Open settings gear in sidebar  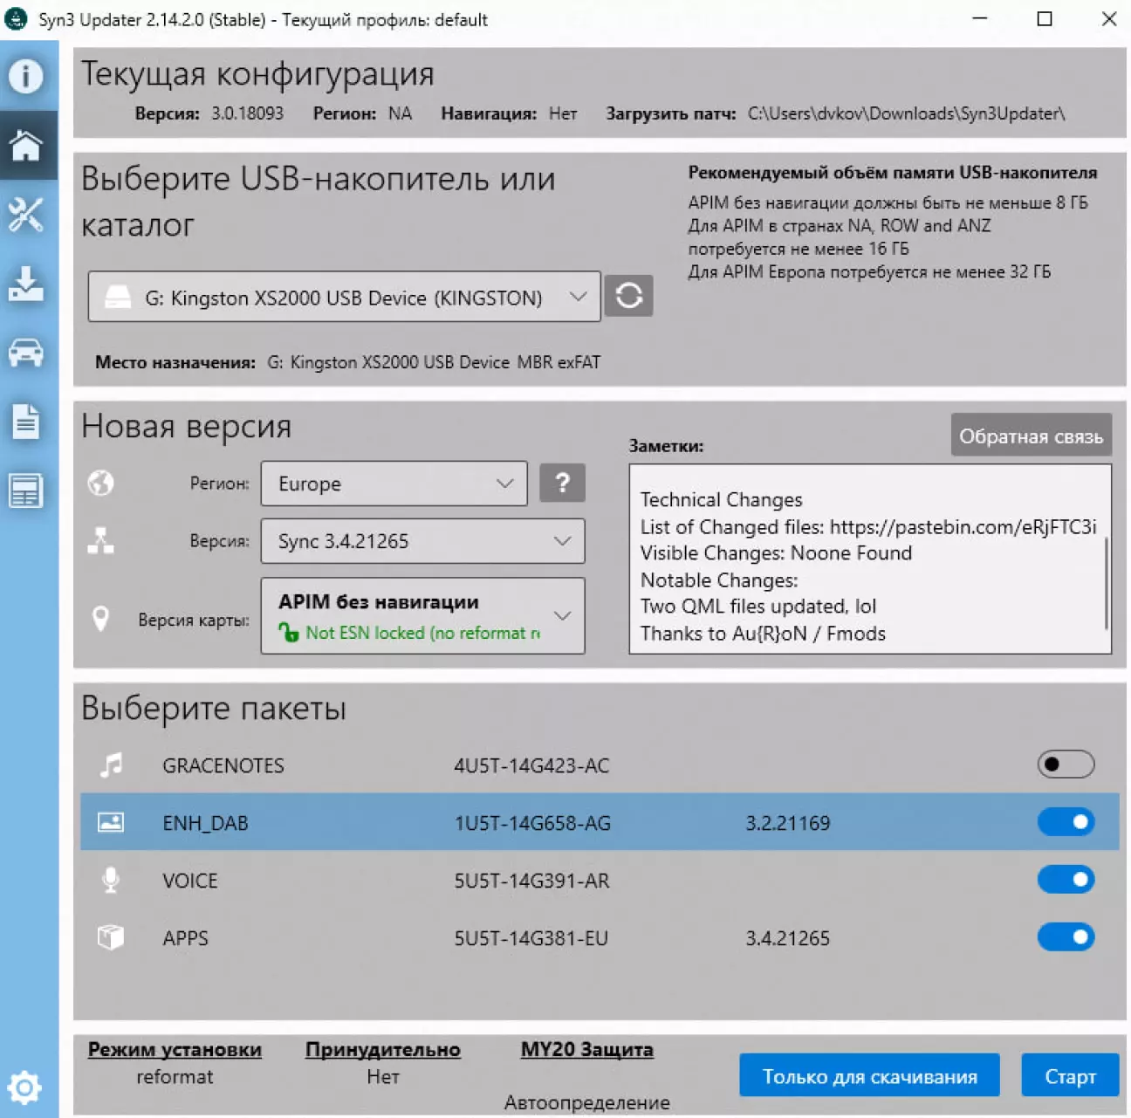24,1087
